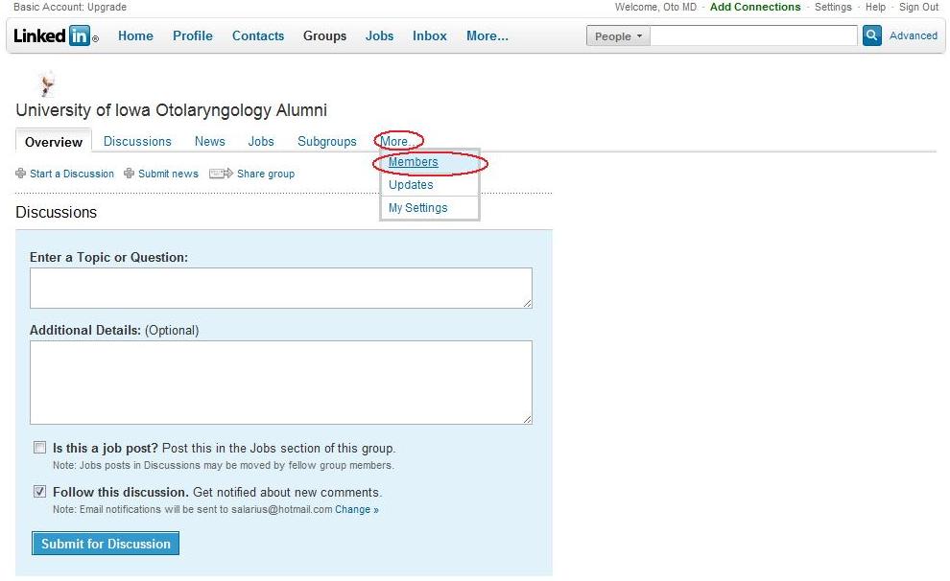
Task: Click the Help link
Action: click(875, 7)
